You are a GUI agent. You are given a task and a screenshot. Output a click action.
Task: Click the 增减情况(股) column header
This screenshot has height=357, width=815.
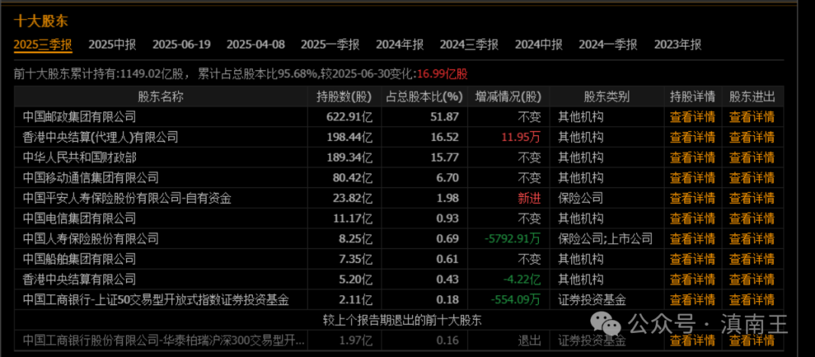pos(509,97)
